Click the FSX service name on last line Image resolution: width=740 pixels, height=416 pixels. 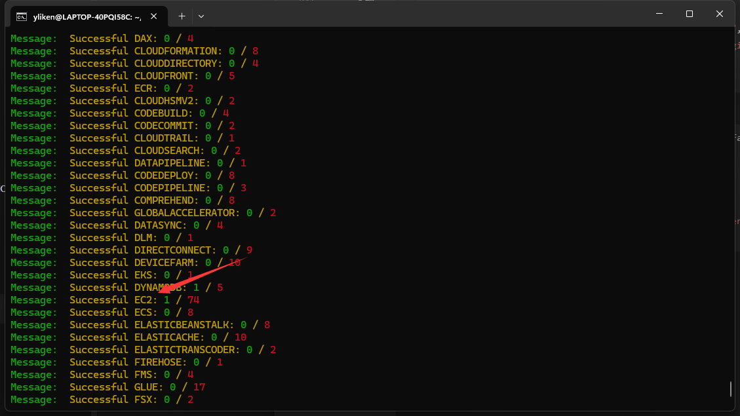[146, 400]
